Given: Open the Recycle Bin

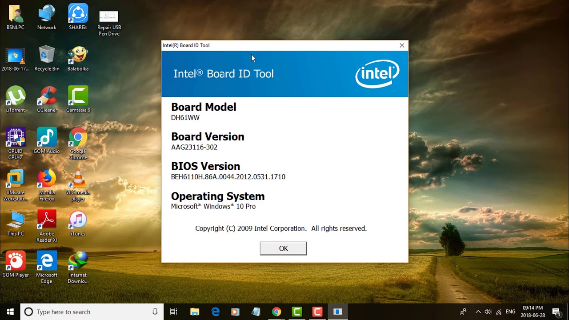Looking at the screenshot, I should tap(47, 59).
